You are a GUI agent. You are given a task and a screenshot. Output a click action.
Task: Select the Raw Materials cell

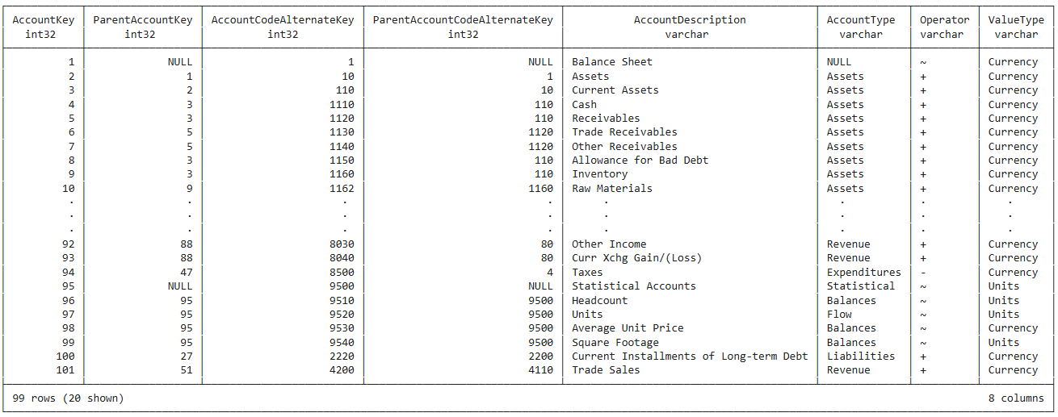pos(612,189)
